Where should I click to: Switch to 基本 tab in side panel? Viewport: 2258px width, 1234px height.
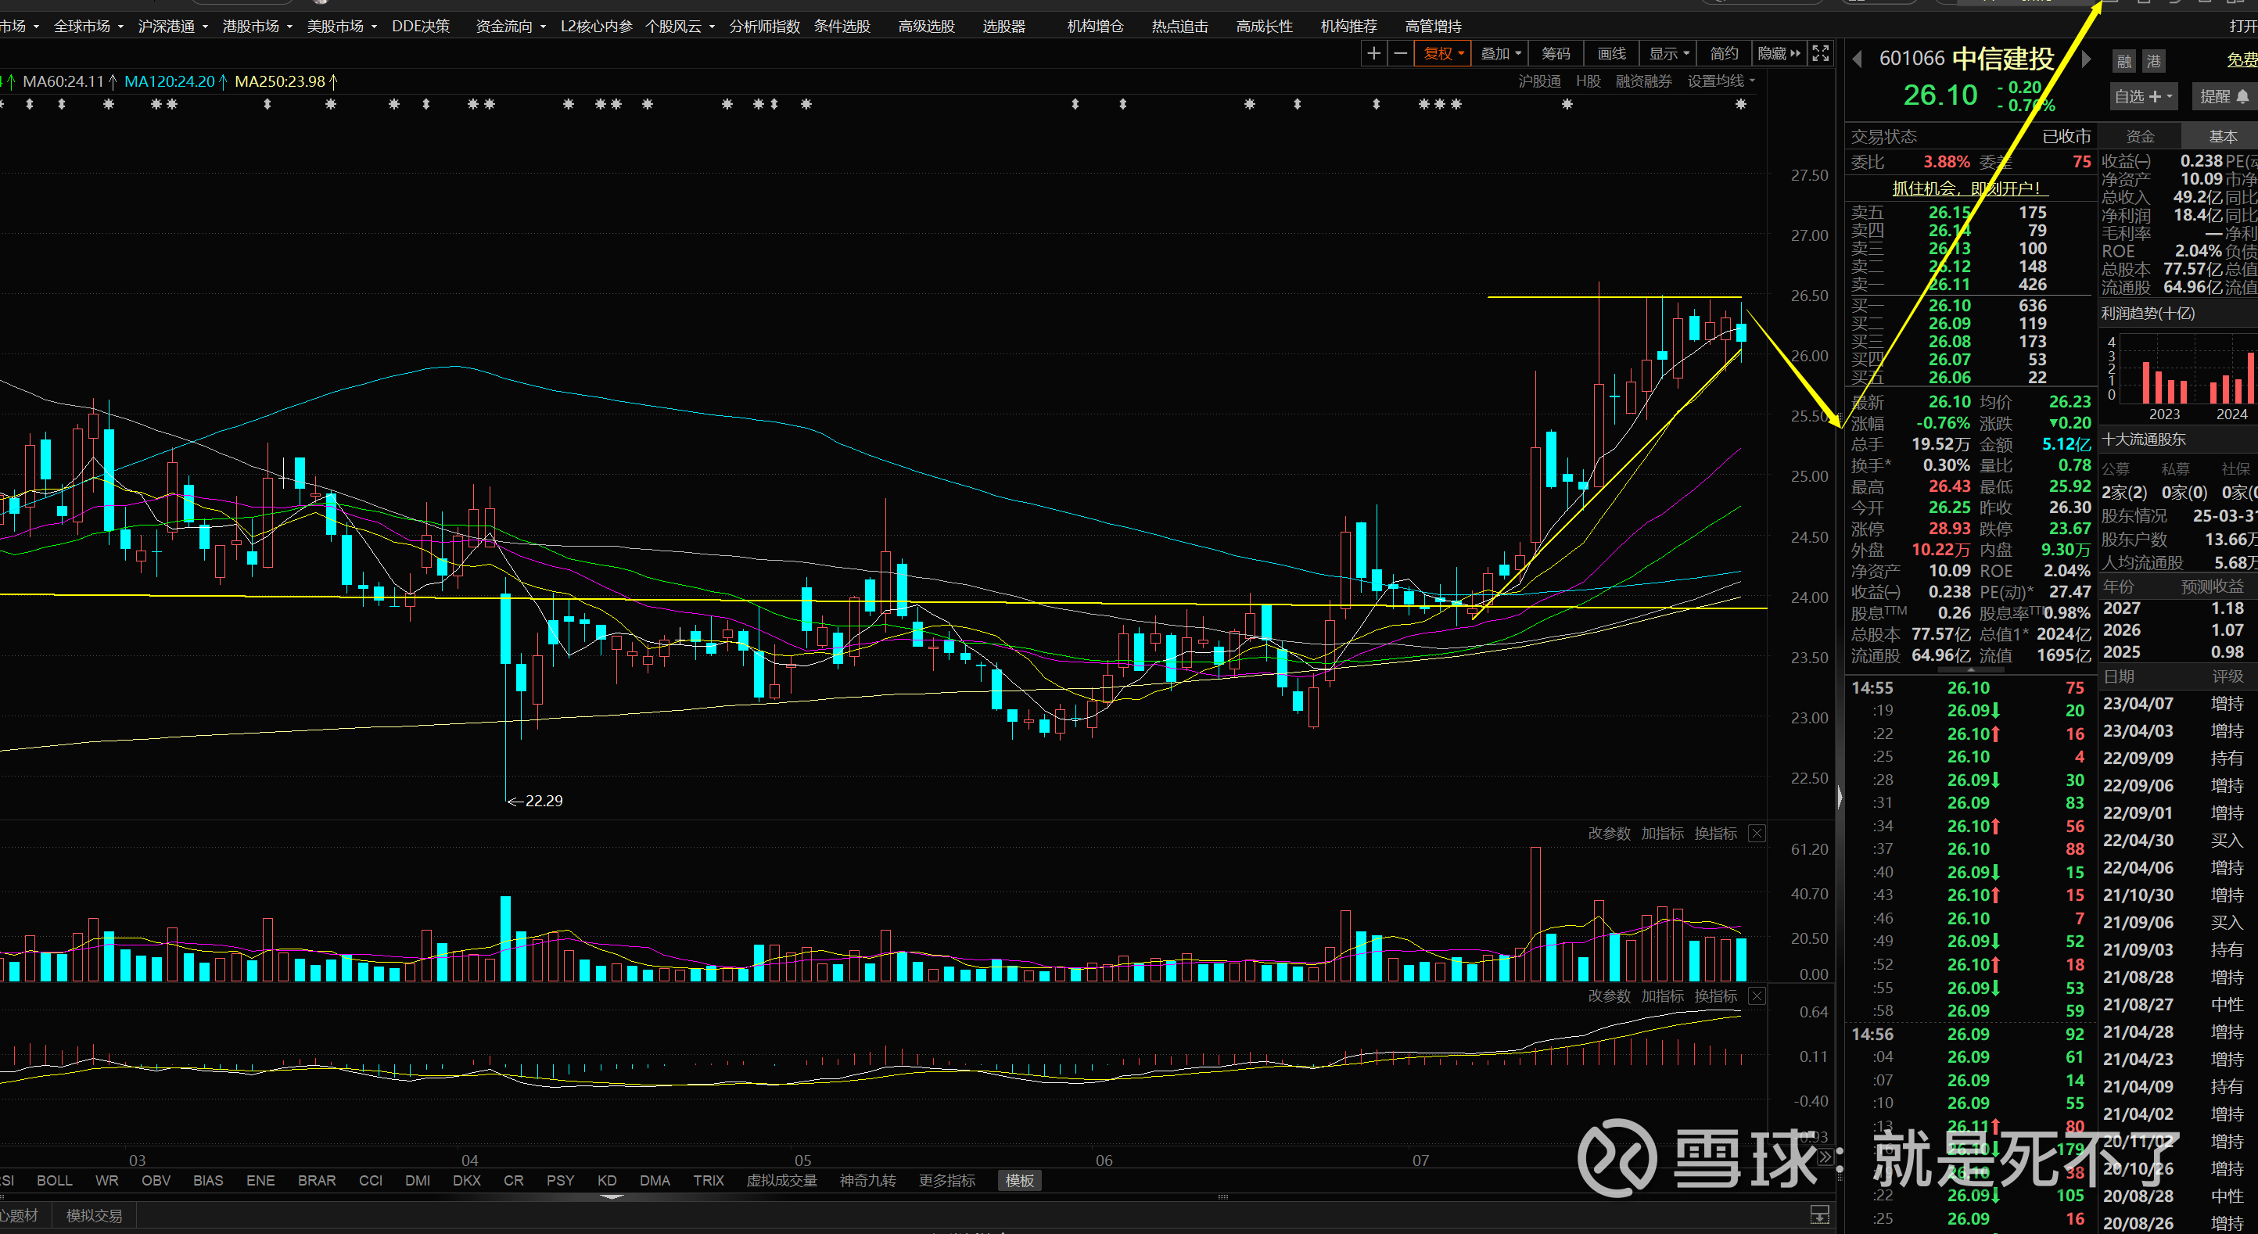[x=2222, y=136]
